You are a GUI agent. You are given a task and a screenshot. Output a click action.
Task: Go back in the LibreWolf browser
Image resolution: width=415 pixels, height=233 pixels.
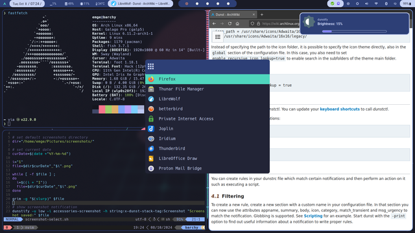[214, 23]
